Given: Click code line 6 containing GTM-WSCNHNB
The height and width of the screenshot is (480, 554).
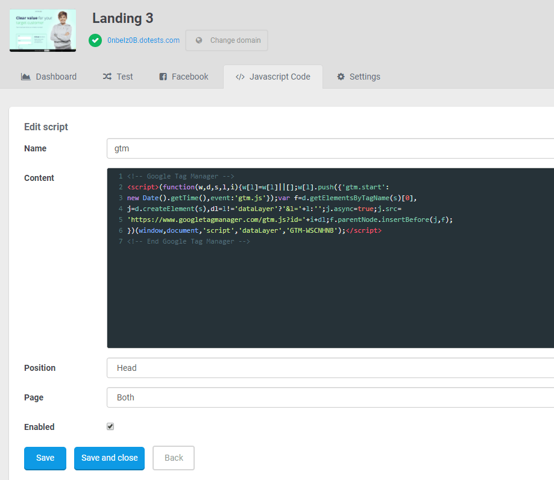Looking at the screenshot, I should (x=254, y=230).
